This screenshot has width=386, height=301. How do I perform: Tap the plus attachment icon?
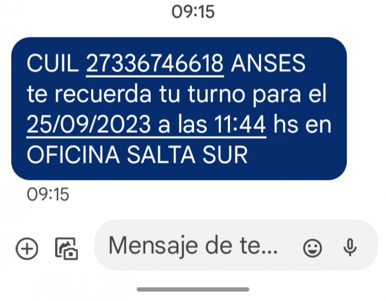27,248
